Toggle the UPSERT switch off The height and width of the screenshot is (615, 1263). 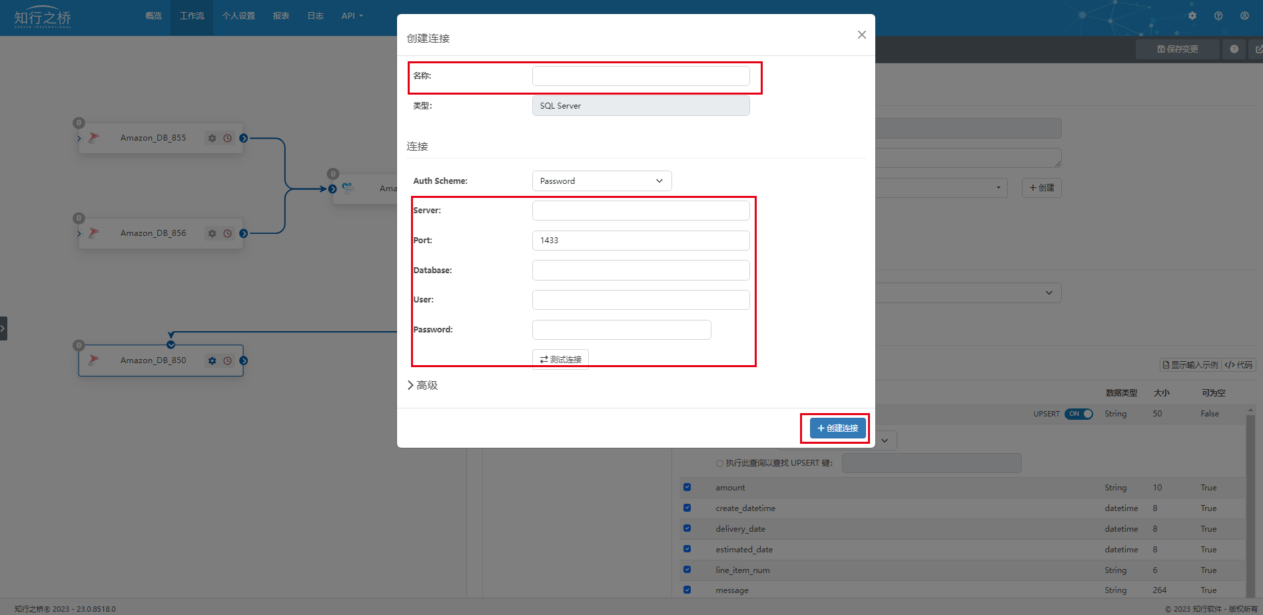point(1078,414)
